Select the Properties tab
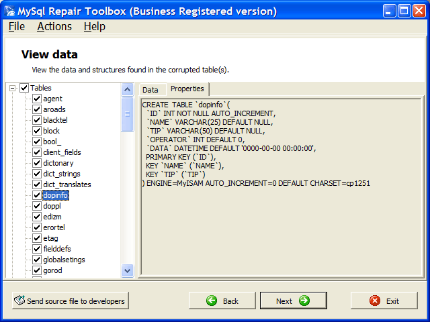 click(187, 89)
